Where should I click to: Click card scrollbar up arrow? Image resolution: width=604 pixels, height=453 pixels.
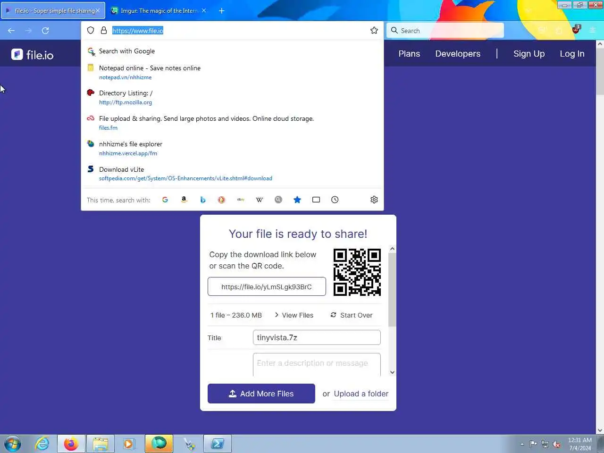(392, 249)
